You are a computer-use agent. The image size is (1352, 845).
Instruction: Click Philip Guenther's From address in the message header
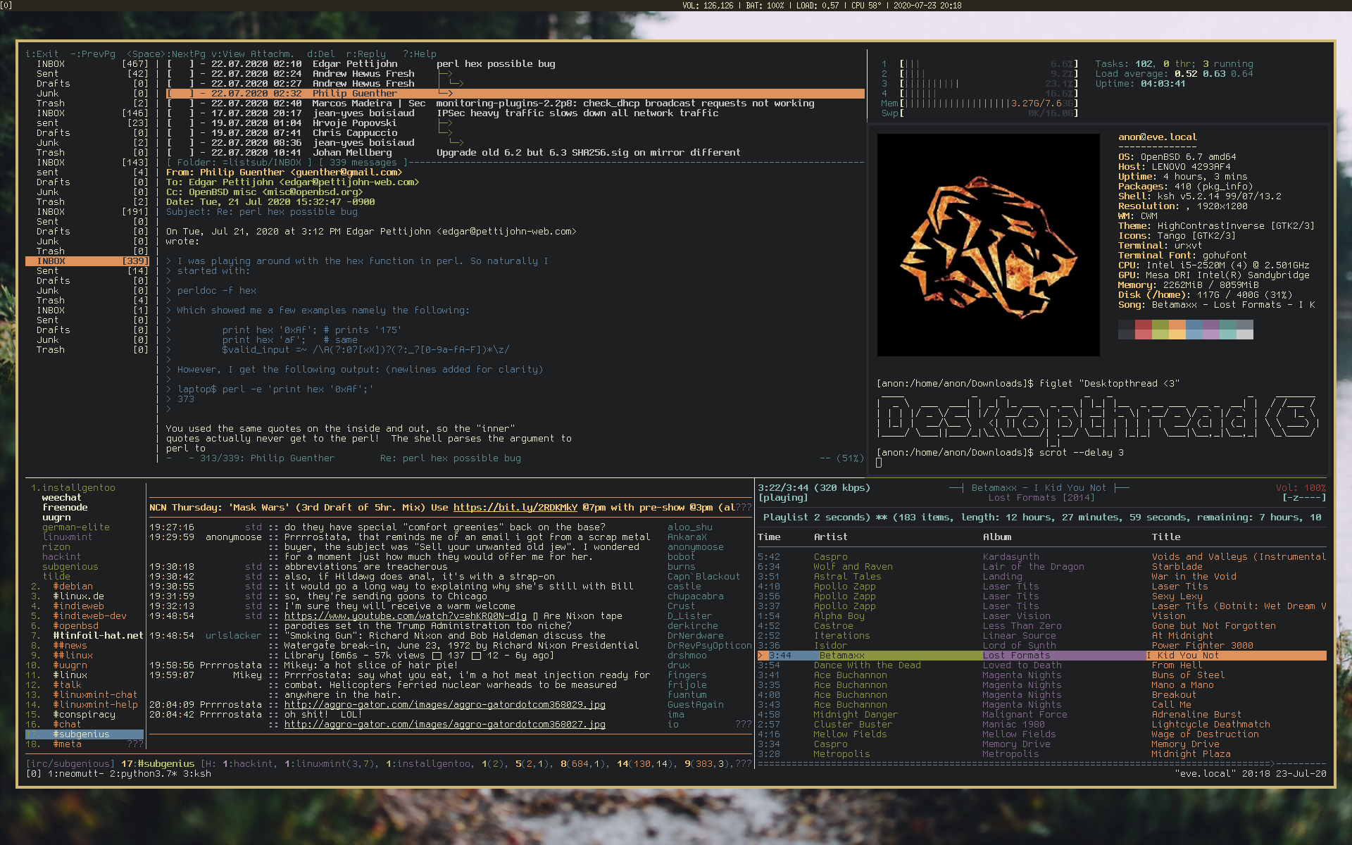[x=346, y=172]
